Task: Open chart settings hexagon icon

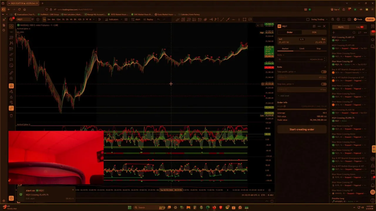Action: 338,19
